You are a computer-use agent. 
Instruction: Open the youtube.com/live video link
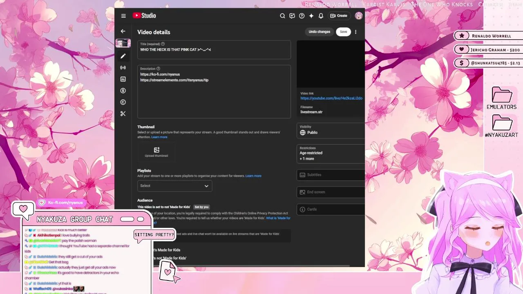pos(331,98)
